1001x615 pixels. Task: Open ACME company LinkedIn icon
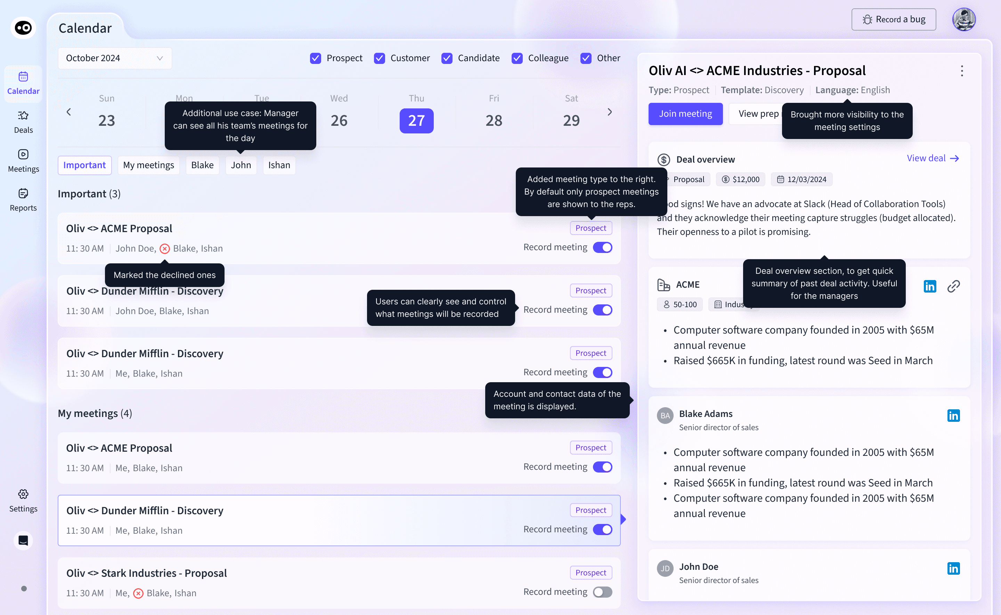[929, 286]
